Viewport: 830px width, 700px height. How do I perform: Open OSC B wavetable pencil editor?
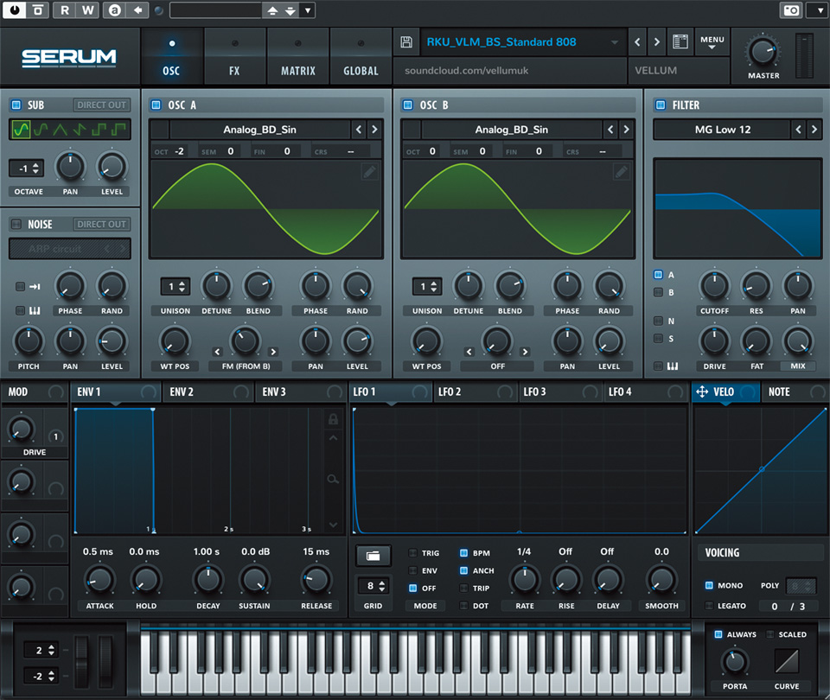point(621,171)
